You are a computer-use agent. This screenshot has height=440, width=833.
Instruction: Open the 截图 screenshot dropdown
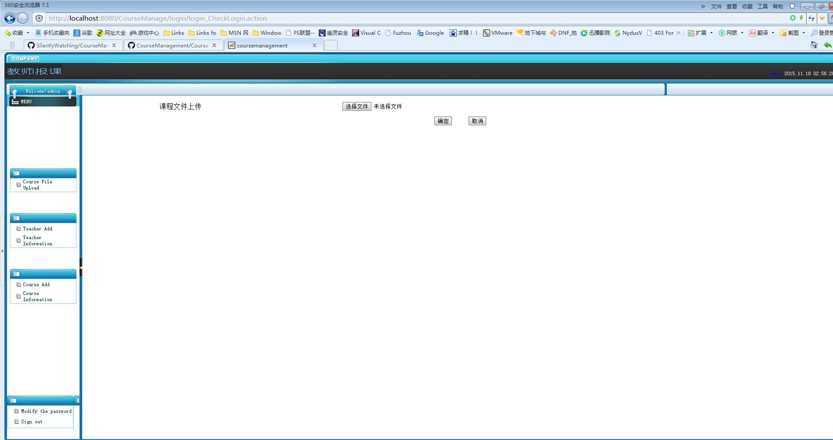point(793,33)
